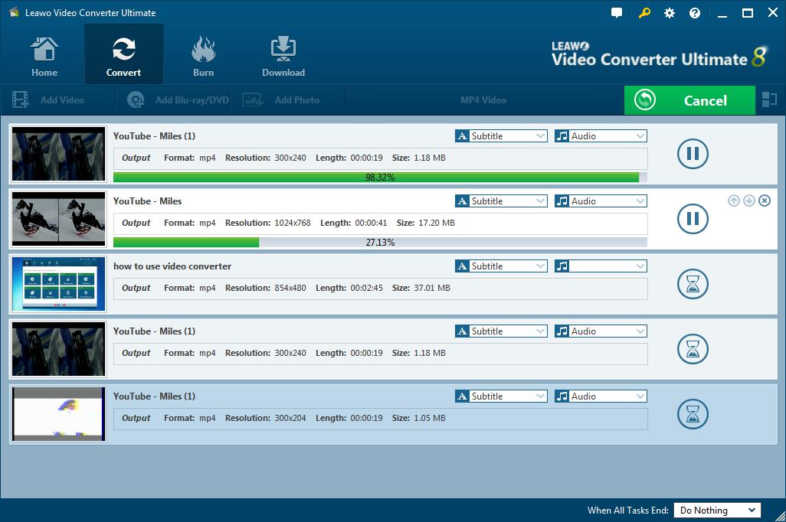Click the MP4 Video profile button
The height and width of the screenshot is (522, 786).
[x=483, y=100]
